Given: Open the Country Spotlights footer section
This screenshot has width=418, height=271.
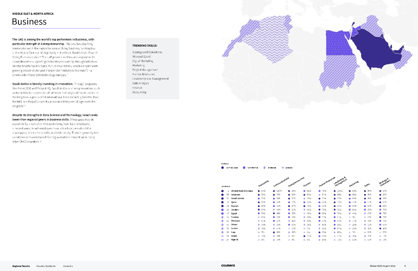Looking at the screenshot, I should pyautogui.click(x=46, y=266).
